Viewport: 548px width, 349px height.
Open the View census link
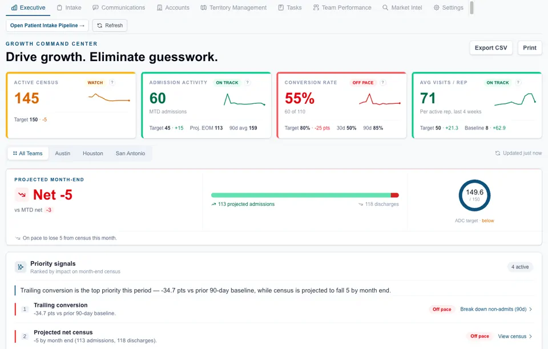pos(512,336)
